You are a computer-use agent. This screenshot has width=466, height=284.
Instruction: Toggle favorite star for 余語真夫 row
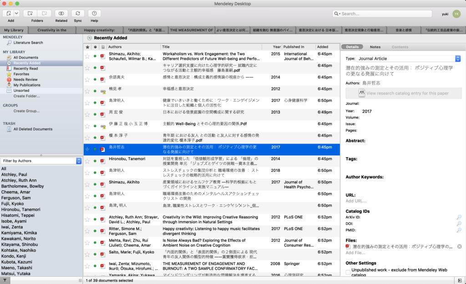coord(87,79)
